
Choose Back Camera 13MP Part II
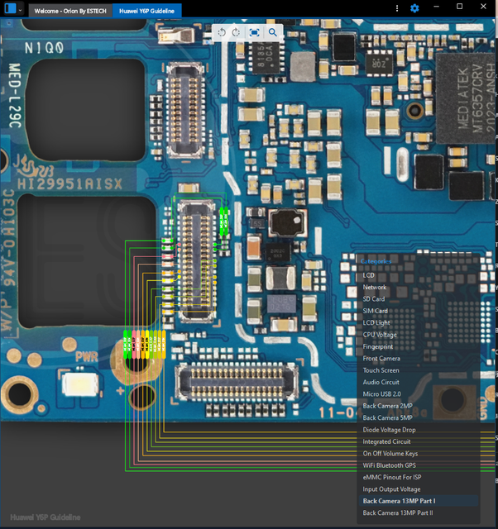coord(399,513)
